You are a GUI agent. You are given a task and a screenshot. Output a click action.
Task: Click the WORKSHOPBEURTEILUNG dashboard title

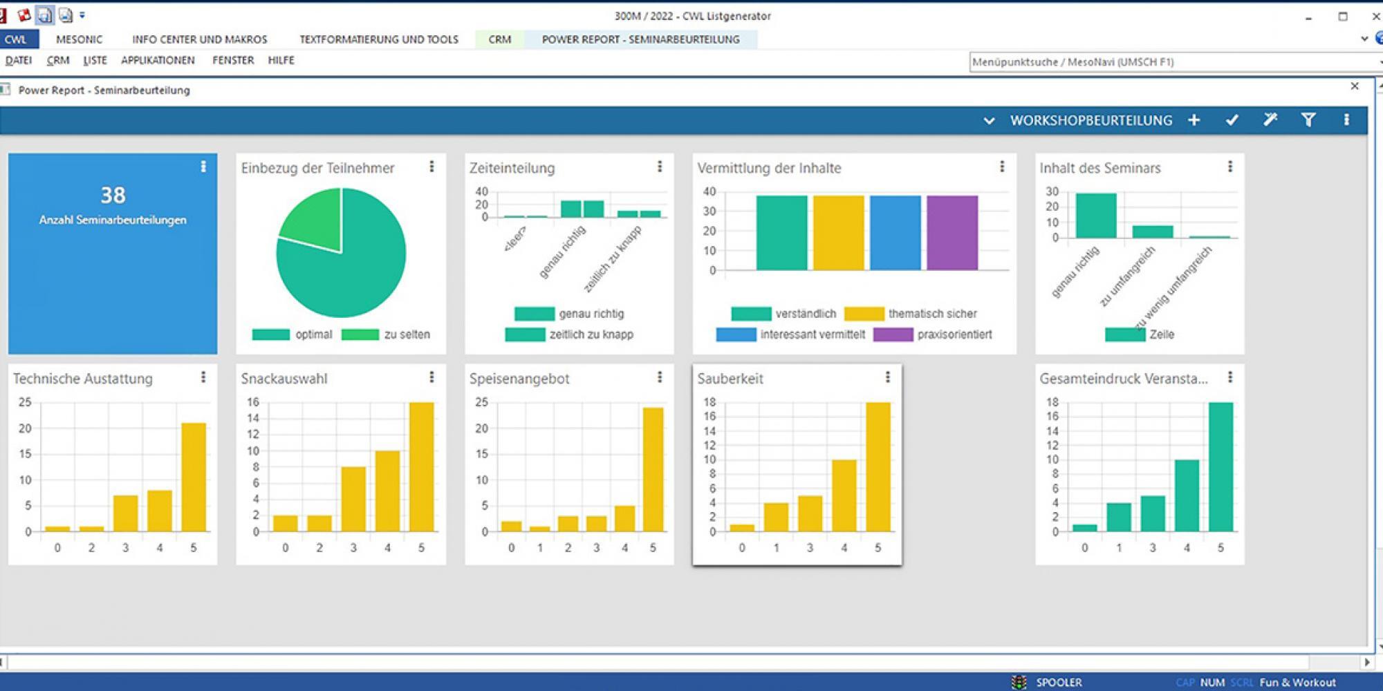click(1091, 121)
